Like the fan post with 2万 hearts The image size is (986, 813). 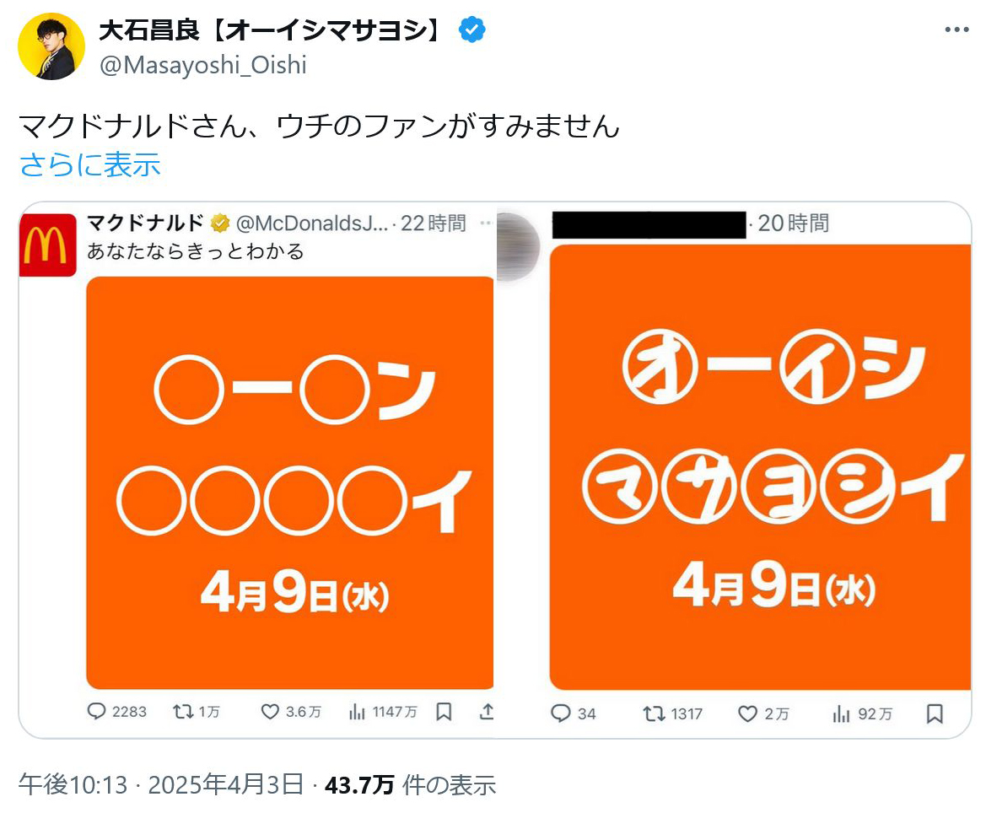[x=747, y=713]
